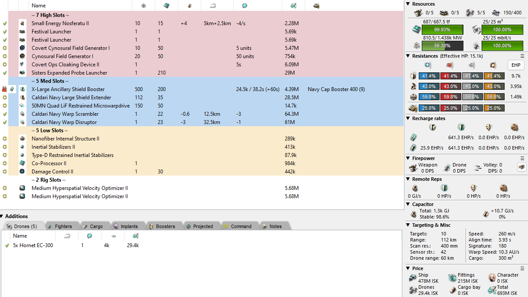This screenshot has height=297, width=528.
Task: Open the Price panel options menu
Action: pyautogui.click(x=522, y=268)
